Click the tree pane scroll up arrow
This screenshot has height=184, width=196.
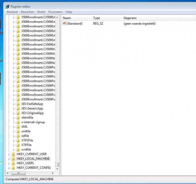pos(57,17)
